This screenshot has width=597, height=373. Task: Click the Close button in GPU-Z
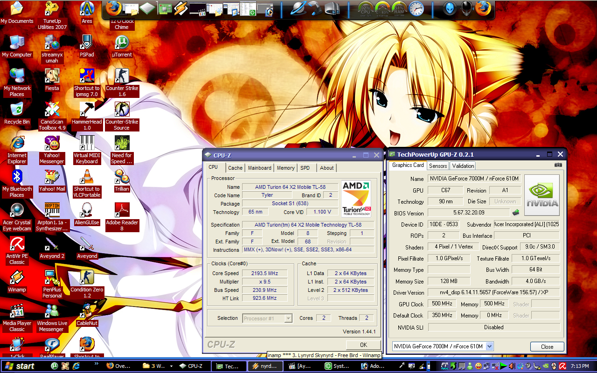(547, 346)
